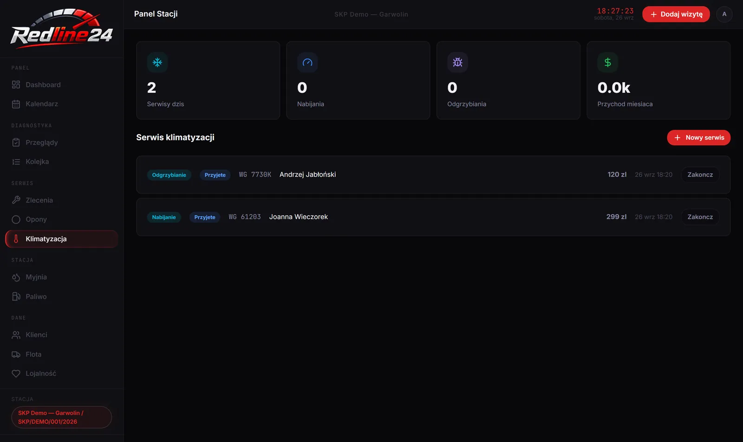Click the 299 zl price
The image size is (743, 442).
[x=616, y=217]
